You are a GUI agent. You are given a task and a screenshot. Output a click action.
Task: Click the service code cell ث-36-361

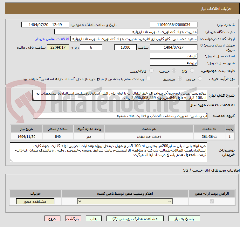tap(209, 137)
